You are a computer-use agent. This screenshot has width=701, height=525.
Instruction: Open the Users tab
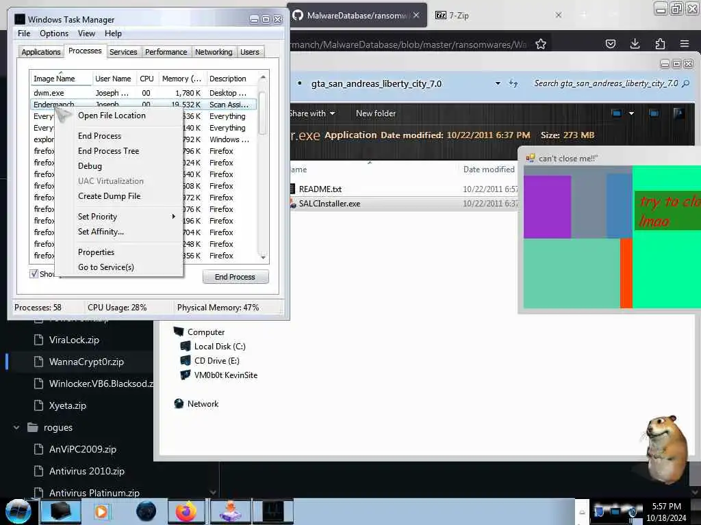pyautogui.click(x=249, y=52)
